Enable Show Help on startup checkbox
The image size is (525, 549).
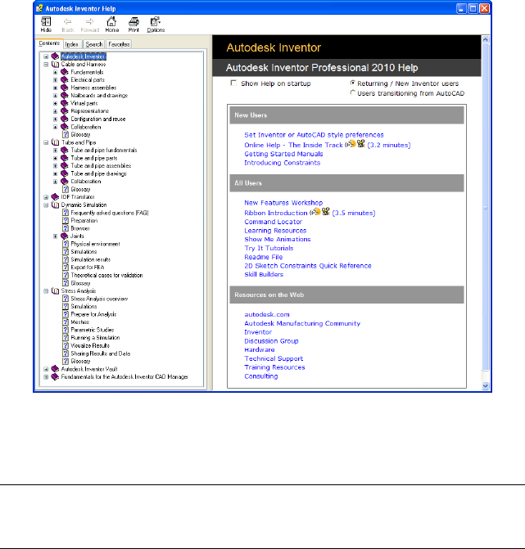pos(233,83)
